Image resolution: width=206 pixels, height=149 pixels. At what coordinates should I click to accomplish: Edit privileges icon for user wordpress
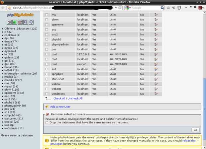coord(156,94)
